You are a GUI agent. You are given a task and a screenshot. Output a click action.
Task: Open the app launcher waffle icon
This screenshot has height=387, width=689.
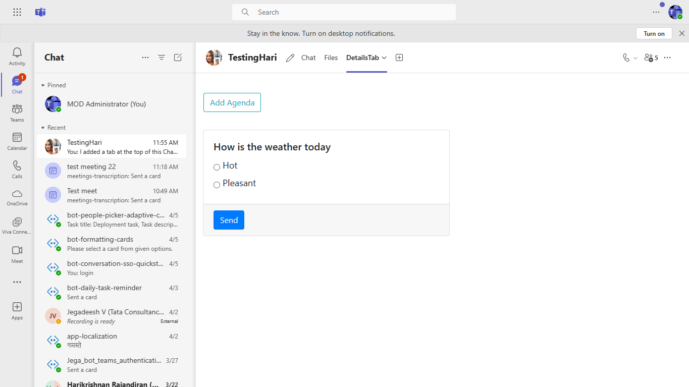pyautogui.click(x=17, y=12)
